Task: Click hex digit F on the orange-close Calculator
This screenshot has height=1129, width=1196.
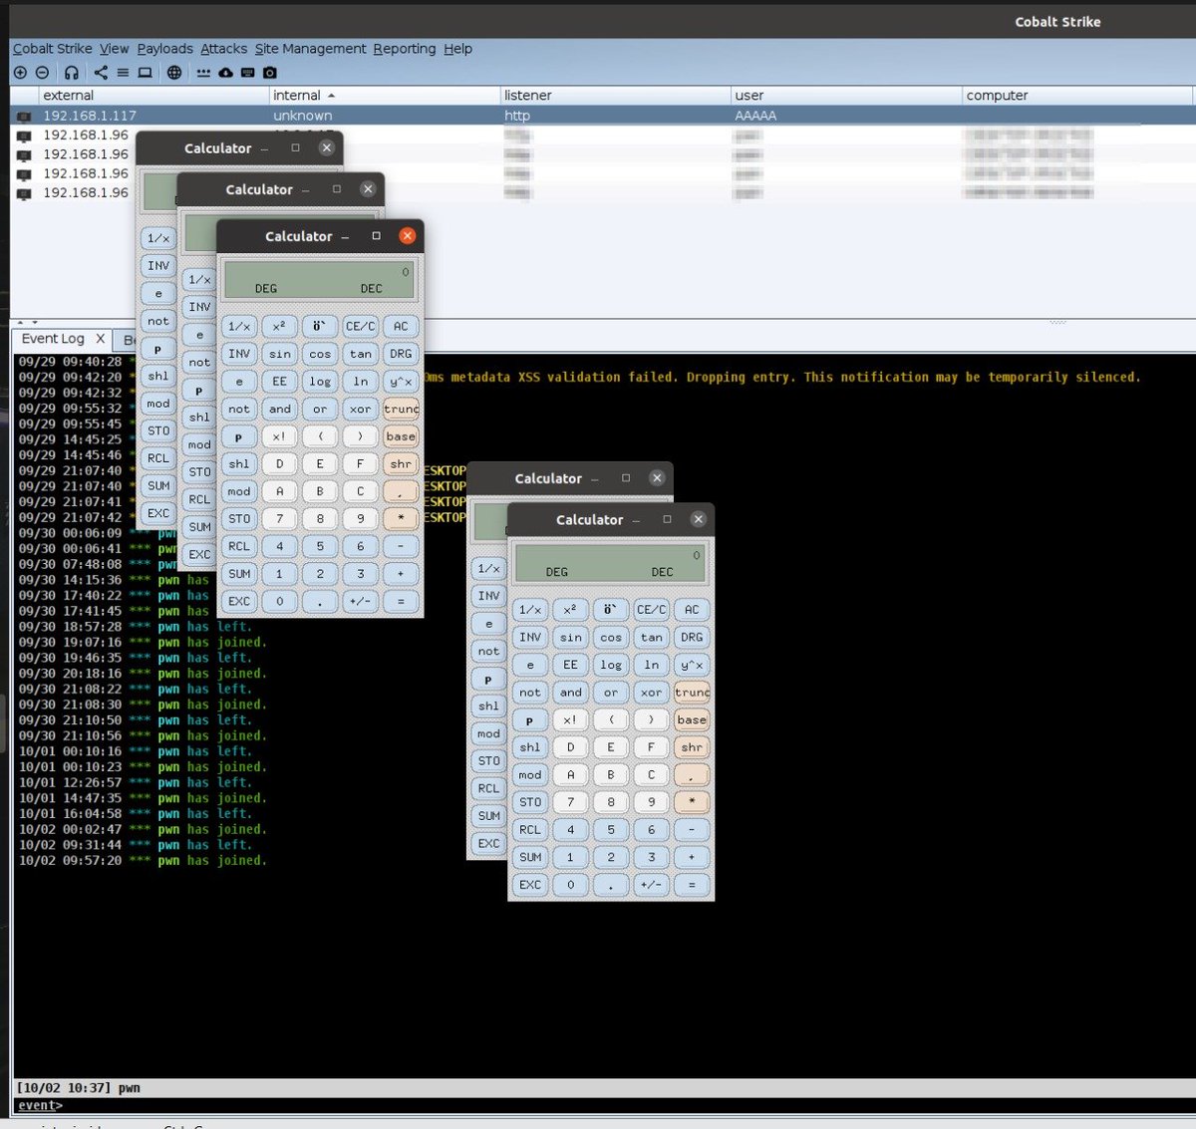Action: click(x=361, y=464)
